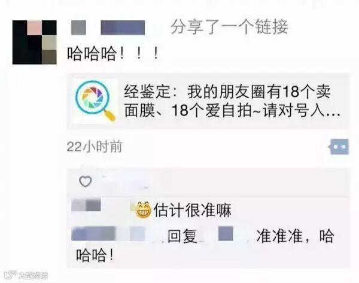
Task: Open the magnifier aperture link thumbnail
Action: [95, 101]
